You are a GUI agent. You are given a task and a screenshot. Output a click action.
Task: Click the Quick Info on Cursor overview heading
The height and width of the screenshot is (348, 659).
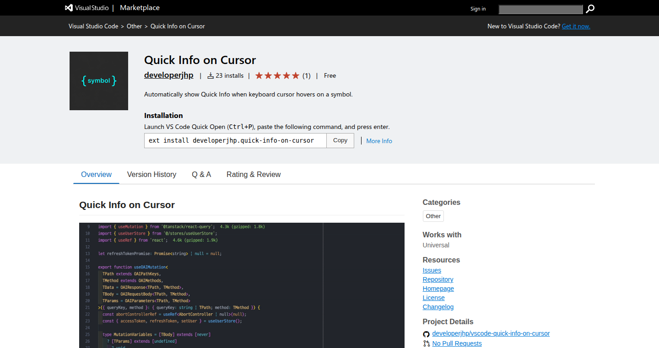pyautogui.click(x=127, y=205)
